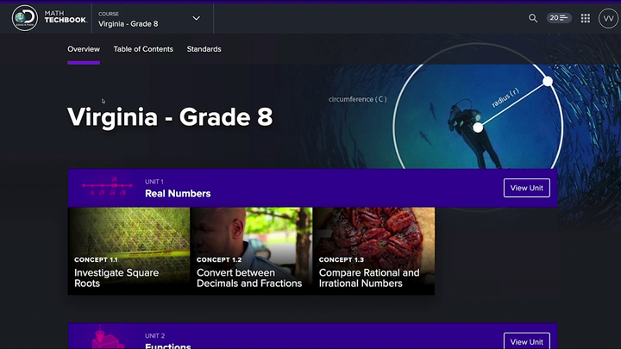This screenshot has width=621, height=349.
Task: Select the Overview tab
Action: click(x=84, y=49)
